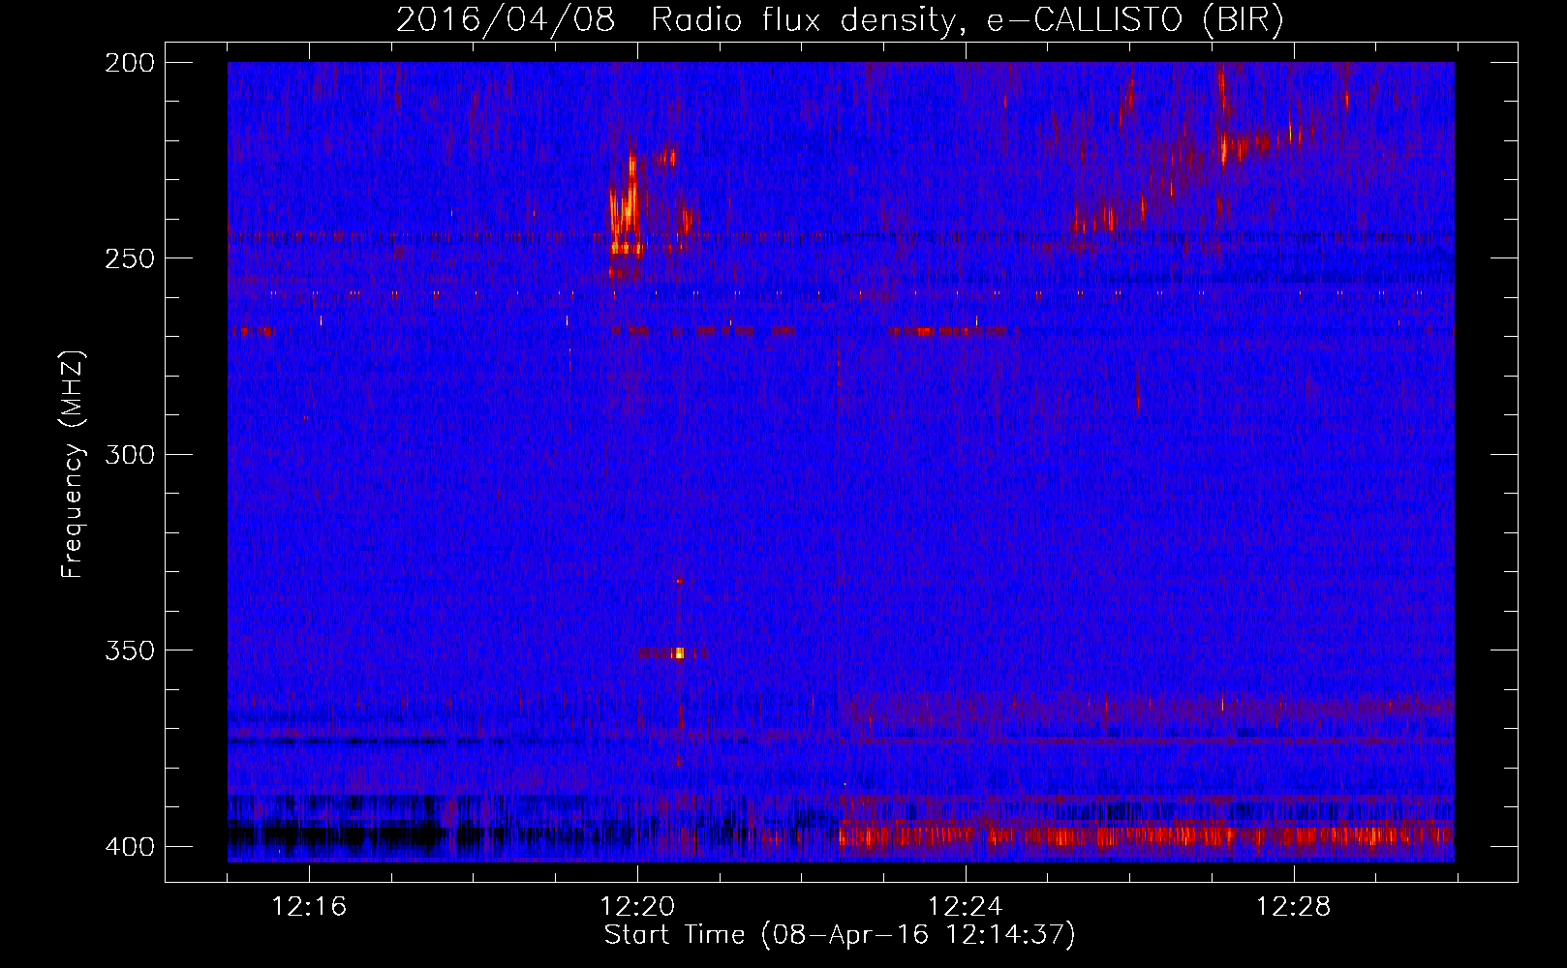Click the 12:28 time tick label
1567x968 pixels.
click(1294, 907)
